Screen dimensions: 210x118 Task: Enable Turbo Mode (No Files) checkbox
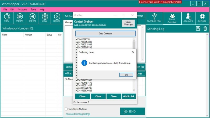point(66,109)
